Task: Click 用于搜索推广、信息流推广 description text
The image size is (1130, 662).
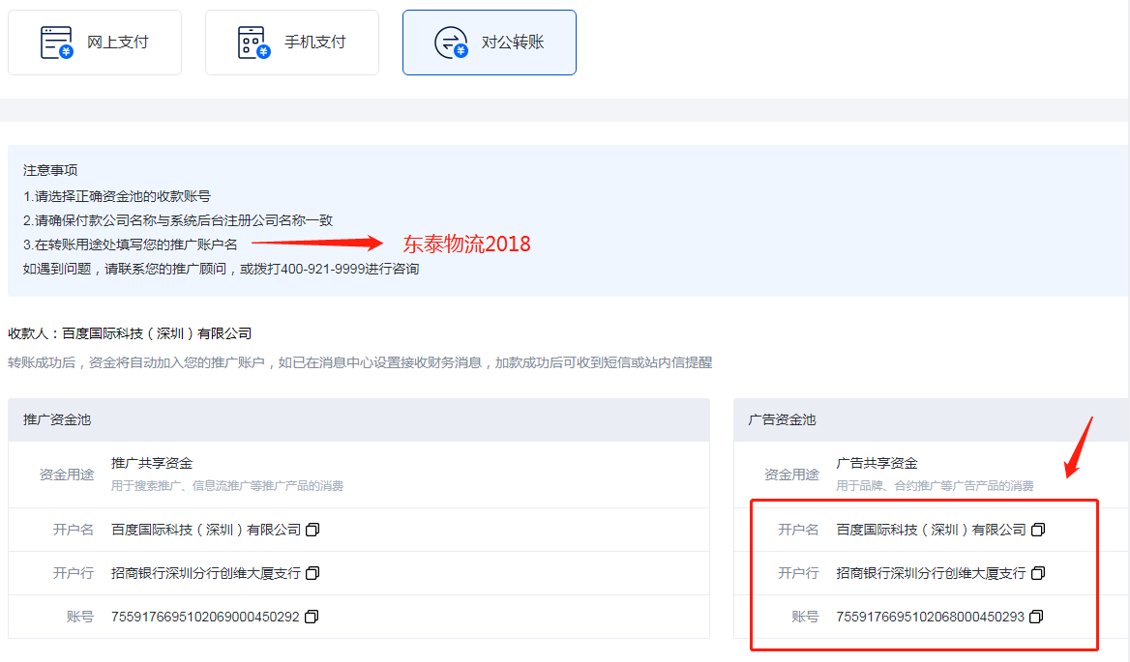Action: (x=227, y=486)
